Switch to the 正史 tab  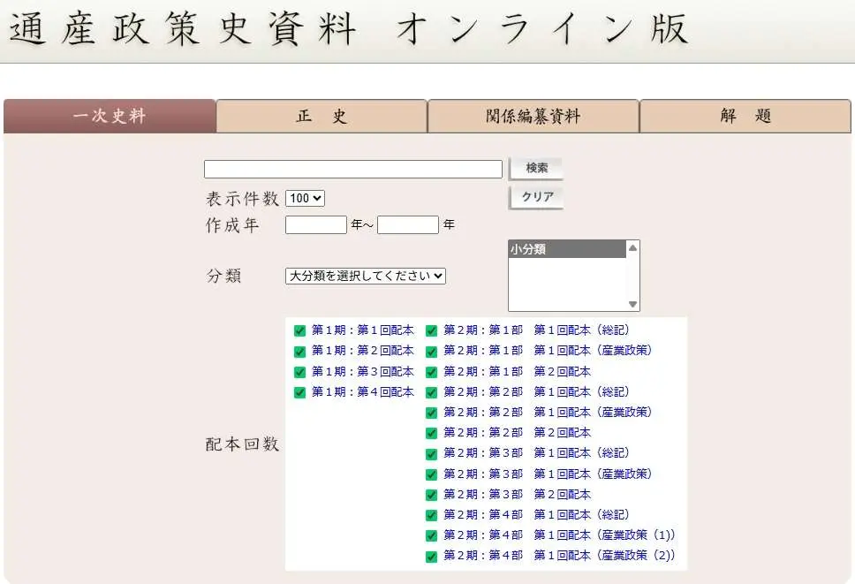(322, 117)
